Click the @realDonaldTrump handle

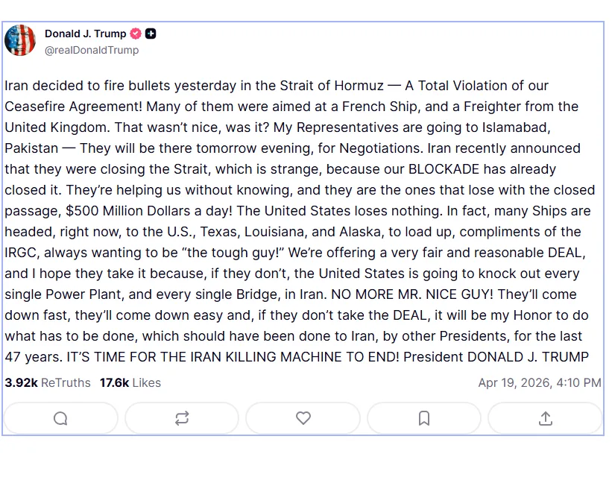click(x=92, y=50)
